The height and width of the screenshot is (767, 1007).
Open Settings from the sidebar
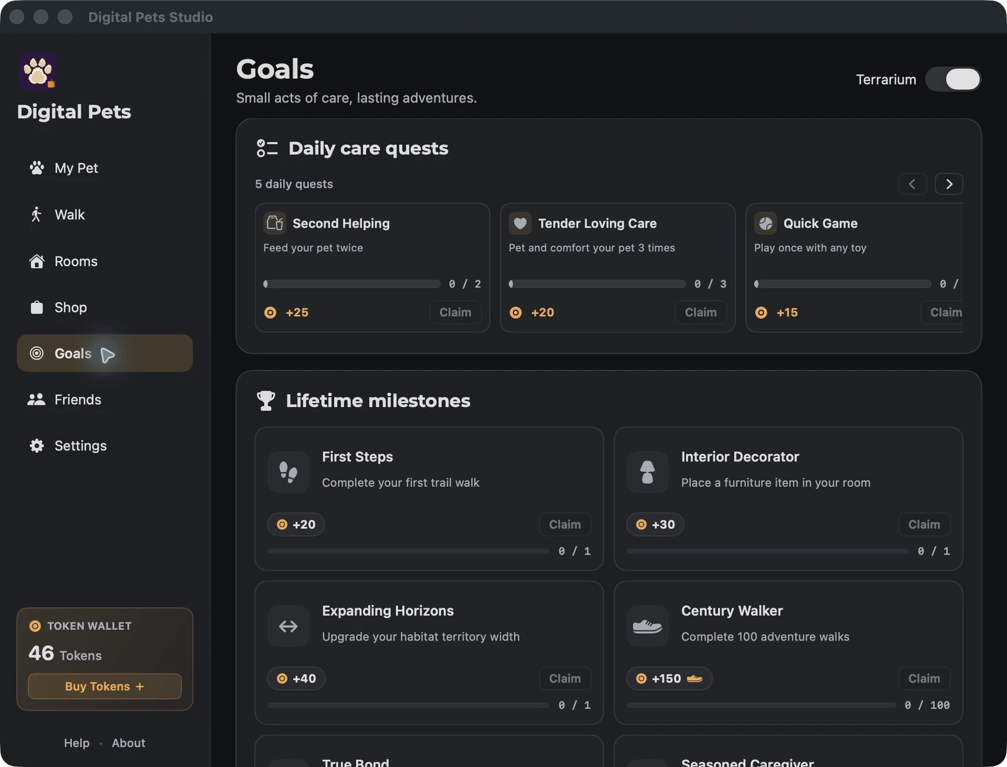pos(104,446)
